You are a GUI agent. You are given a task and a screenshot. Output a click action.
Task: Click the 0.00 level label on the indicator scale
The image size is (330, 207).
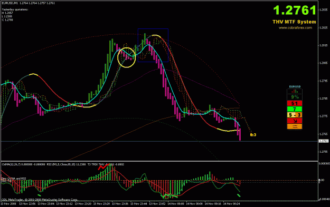pyautogui.click(x=322, y=180)
